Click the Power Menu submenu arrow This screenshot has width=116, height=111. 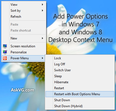coord(43,58)
